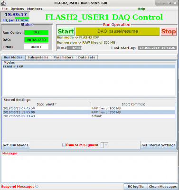Select the 2018/06/13 07:45:58 date cell
The height and width of the screenshot is (190, 179).
47,108
